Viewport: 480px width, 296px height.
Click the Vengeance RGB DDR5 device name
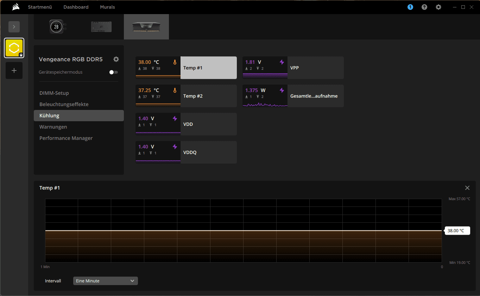[x=71, y=59]
